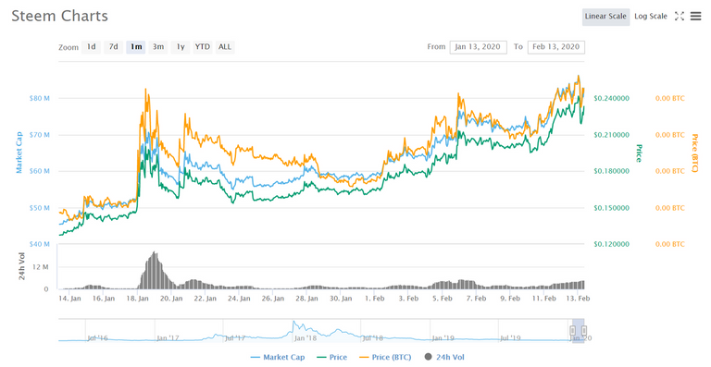
Task: Set zoom to 1y
Action: pyautogui.click(x=181, y=46)
